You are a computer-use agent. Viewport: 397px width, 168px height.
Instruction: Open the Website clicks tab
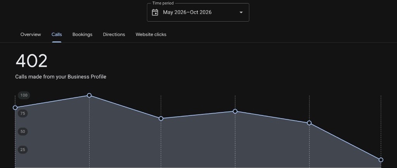[151, 34]
